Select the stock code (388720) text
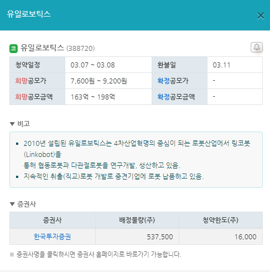The height and width of the screenshot is (273, 270). click(80, 49)
